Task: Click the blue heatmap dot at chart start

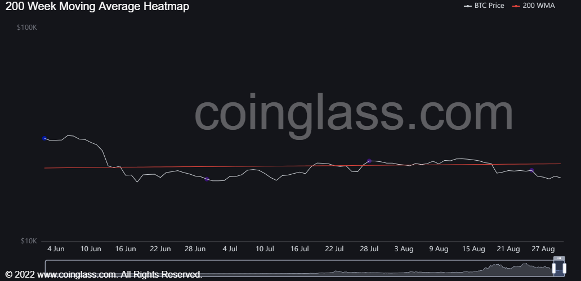Action: 44,138
